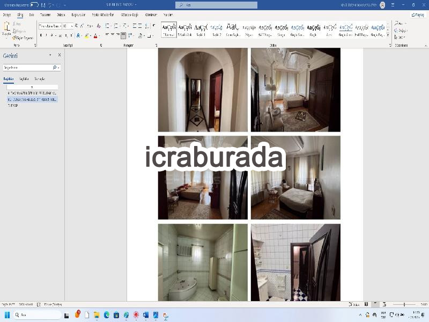Toggle show paragraph marks icon

[154, 26]
